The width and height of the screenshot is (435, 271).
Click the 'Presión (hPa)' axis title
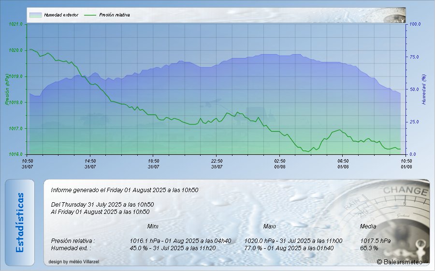7,90
